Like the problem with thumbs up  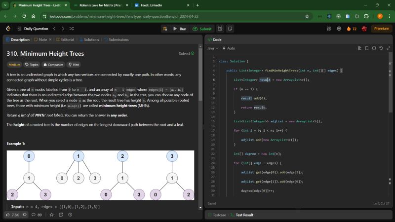tap(9, 215)
